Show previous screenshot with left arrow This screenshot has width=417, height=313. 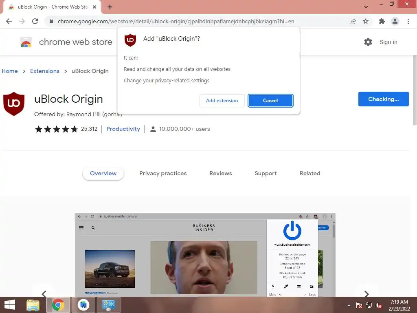tap(44, 293)
